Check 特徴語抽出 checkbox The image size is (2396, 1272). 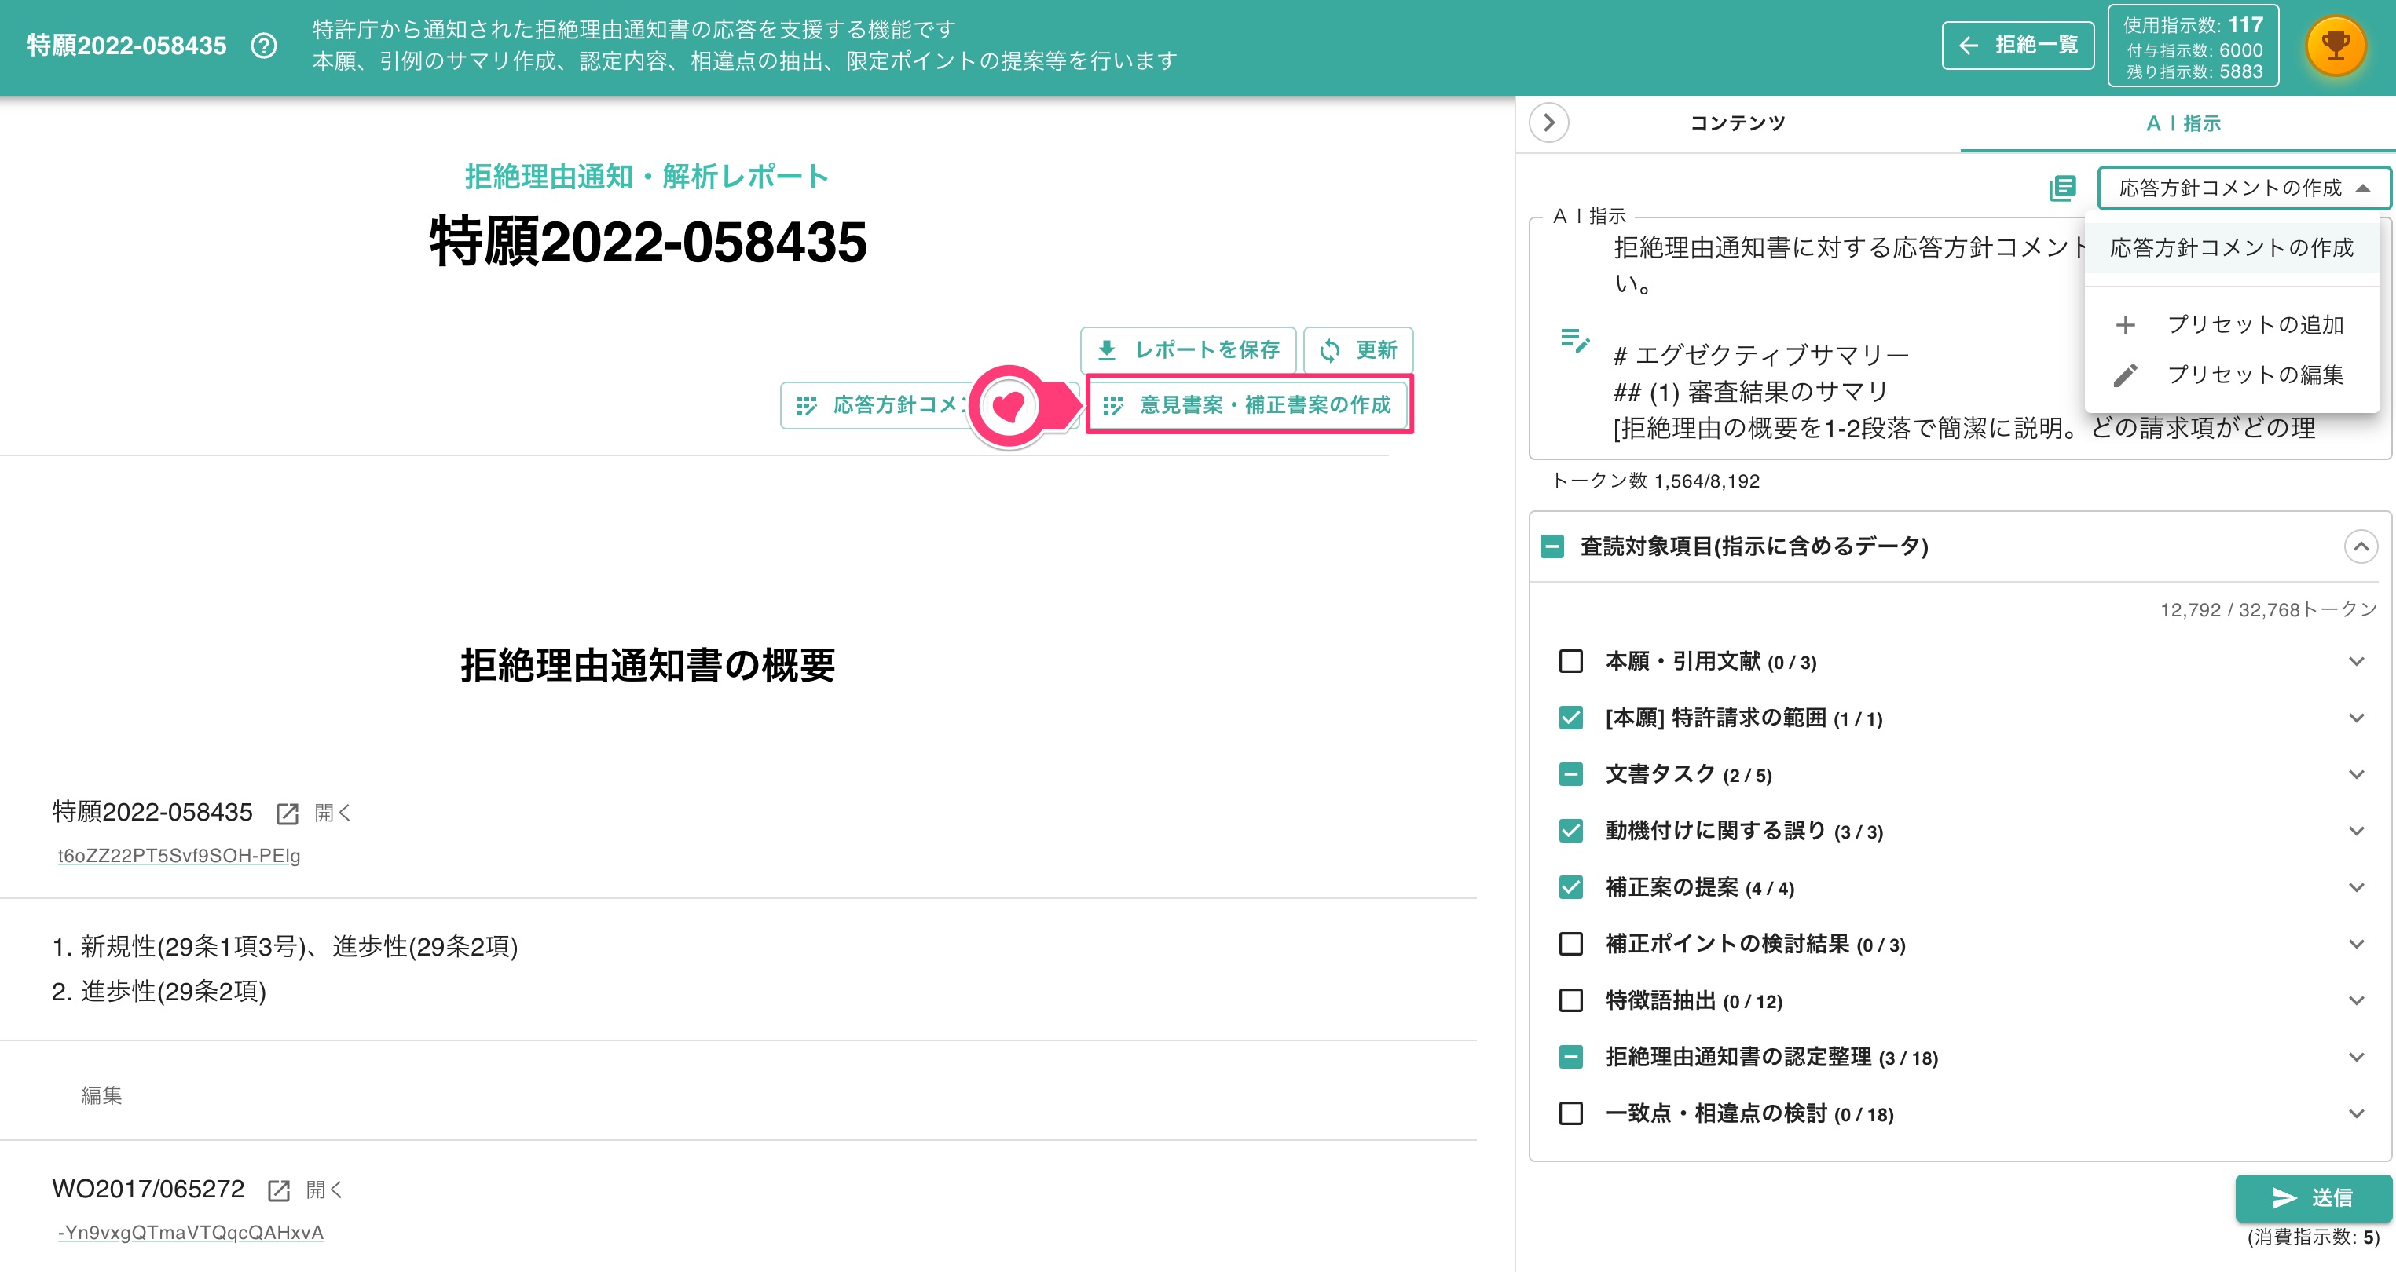1571,1000
